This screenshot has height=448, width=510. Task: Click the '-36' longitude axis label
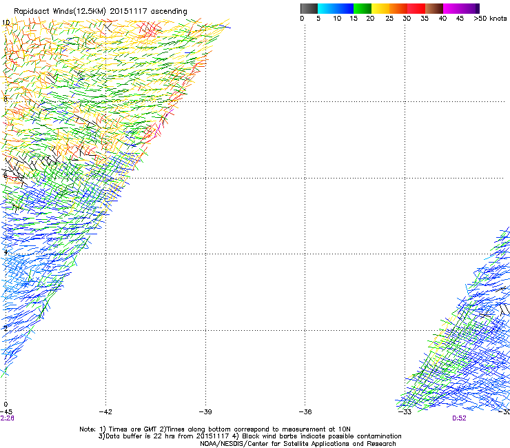[x=305, y=412]
